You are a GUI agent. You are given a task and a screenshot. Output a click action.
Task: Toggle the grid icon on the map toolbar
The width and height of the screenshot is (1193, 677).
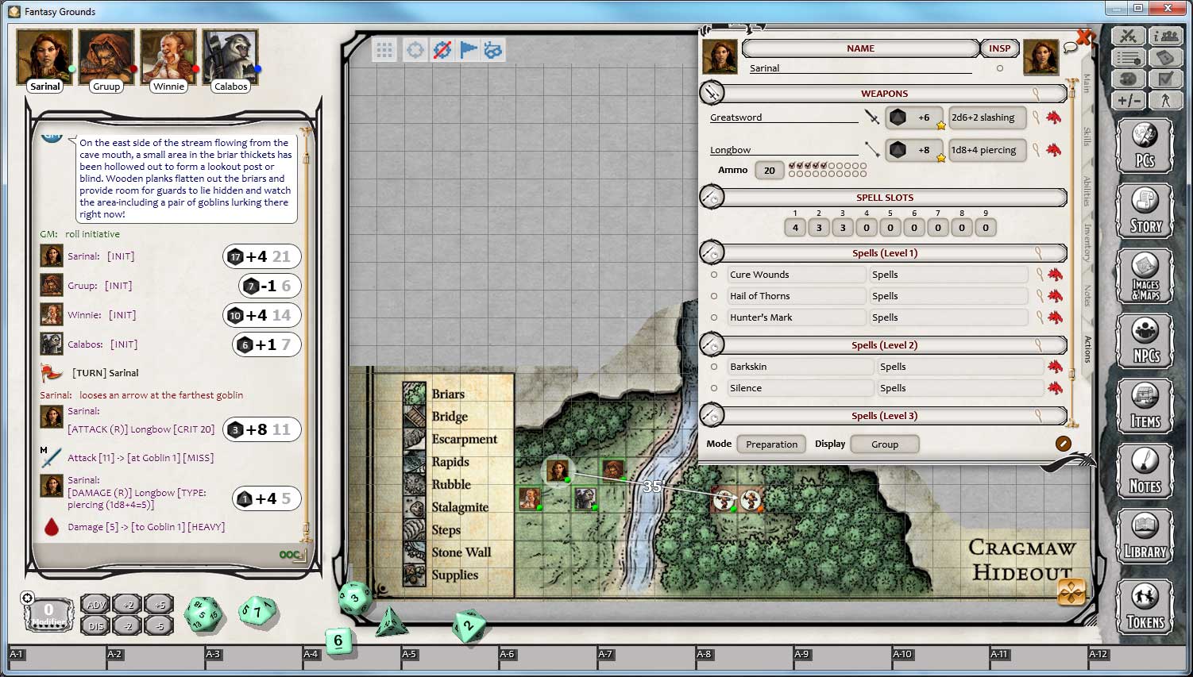coord(384,49)
